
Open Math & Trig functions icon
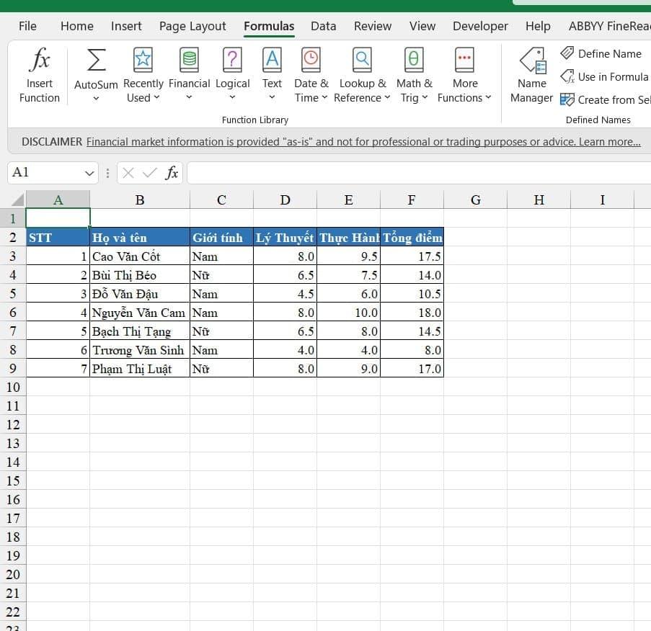pyautogui.click(x=414, y=59)
